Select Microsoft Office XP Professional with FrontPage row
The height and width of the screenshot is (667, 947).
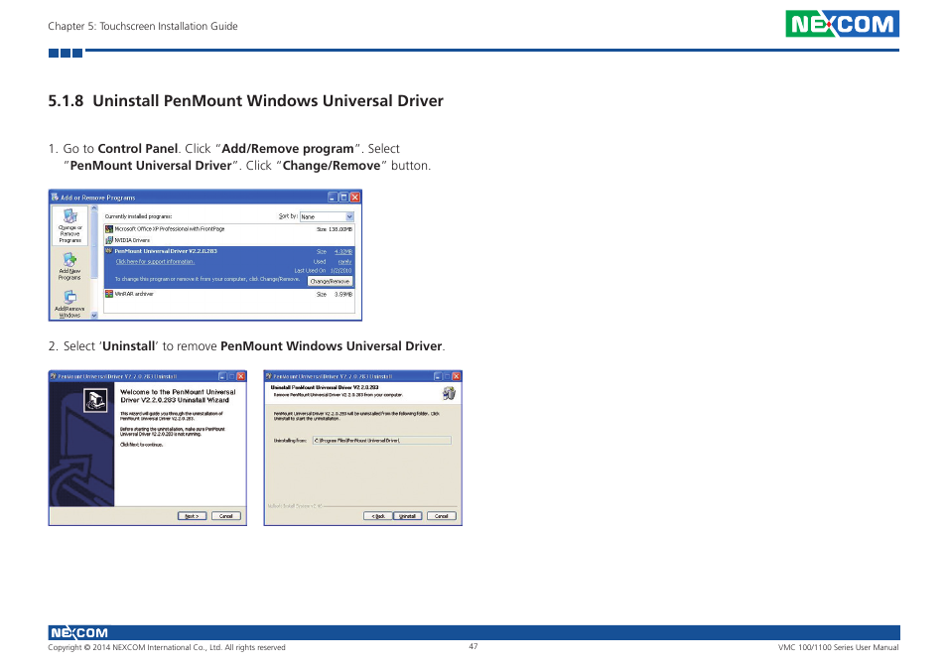(x=229, y=229)
